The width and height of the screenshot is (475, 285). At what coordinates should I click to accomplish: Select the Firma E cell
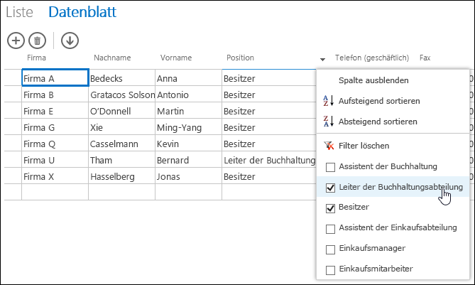(55, 110)
